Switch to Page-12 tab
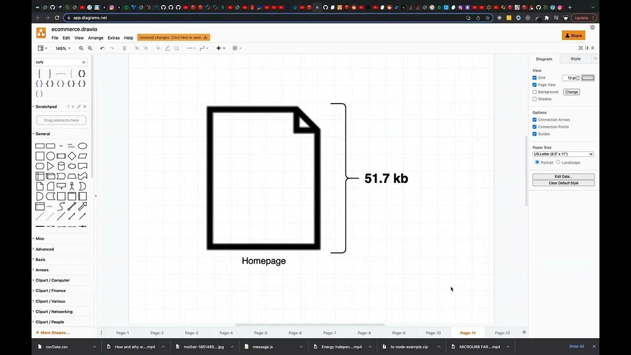 pyautogui.click(x=502, y=333)
